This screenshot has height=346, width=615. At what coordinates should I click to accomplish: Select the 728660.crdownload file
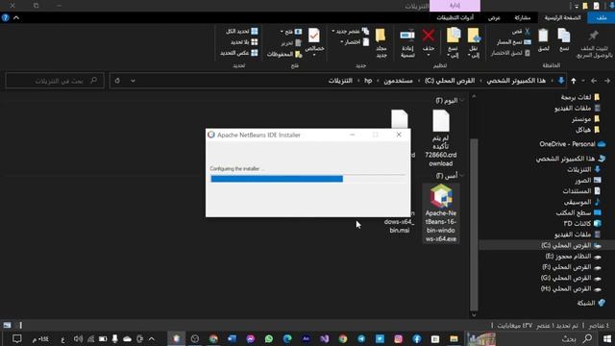(440, 138)
